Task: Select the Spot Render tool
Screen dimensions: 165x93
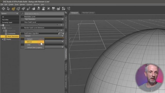Action: tap(54, 9)
